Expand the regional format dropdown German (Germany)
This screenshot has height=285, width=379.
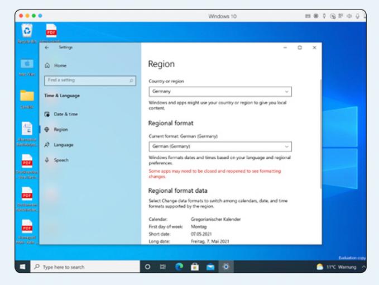(x=220, y=146)
